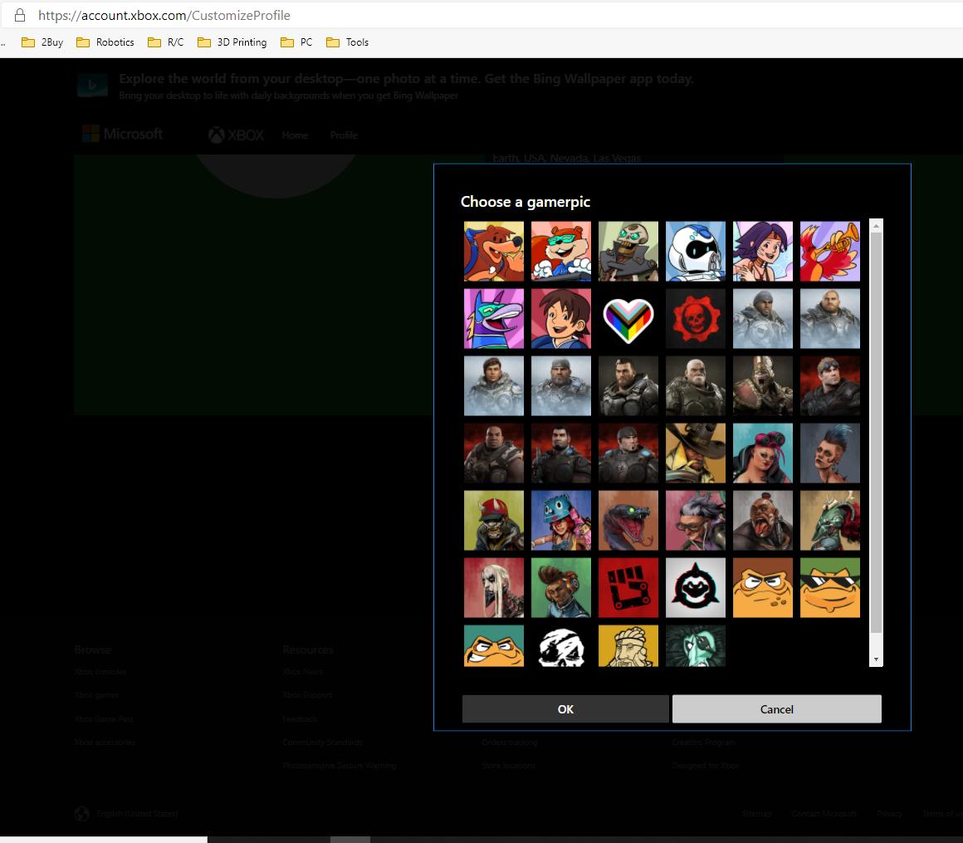Open the Profile nav link

point(344,135)
